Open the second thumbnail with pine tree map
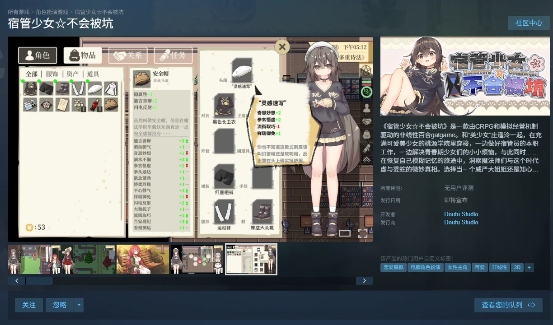Image resolution: width=553 pixels, height=325 pixels. point(89,260)
